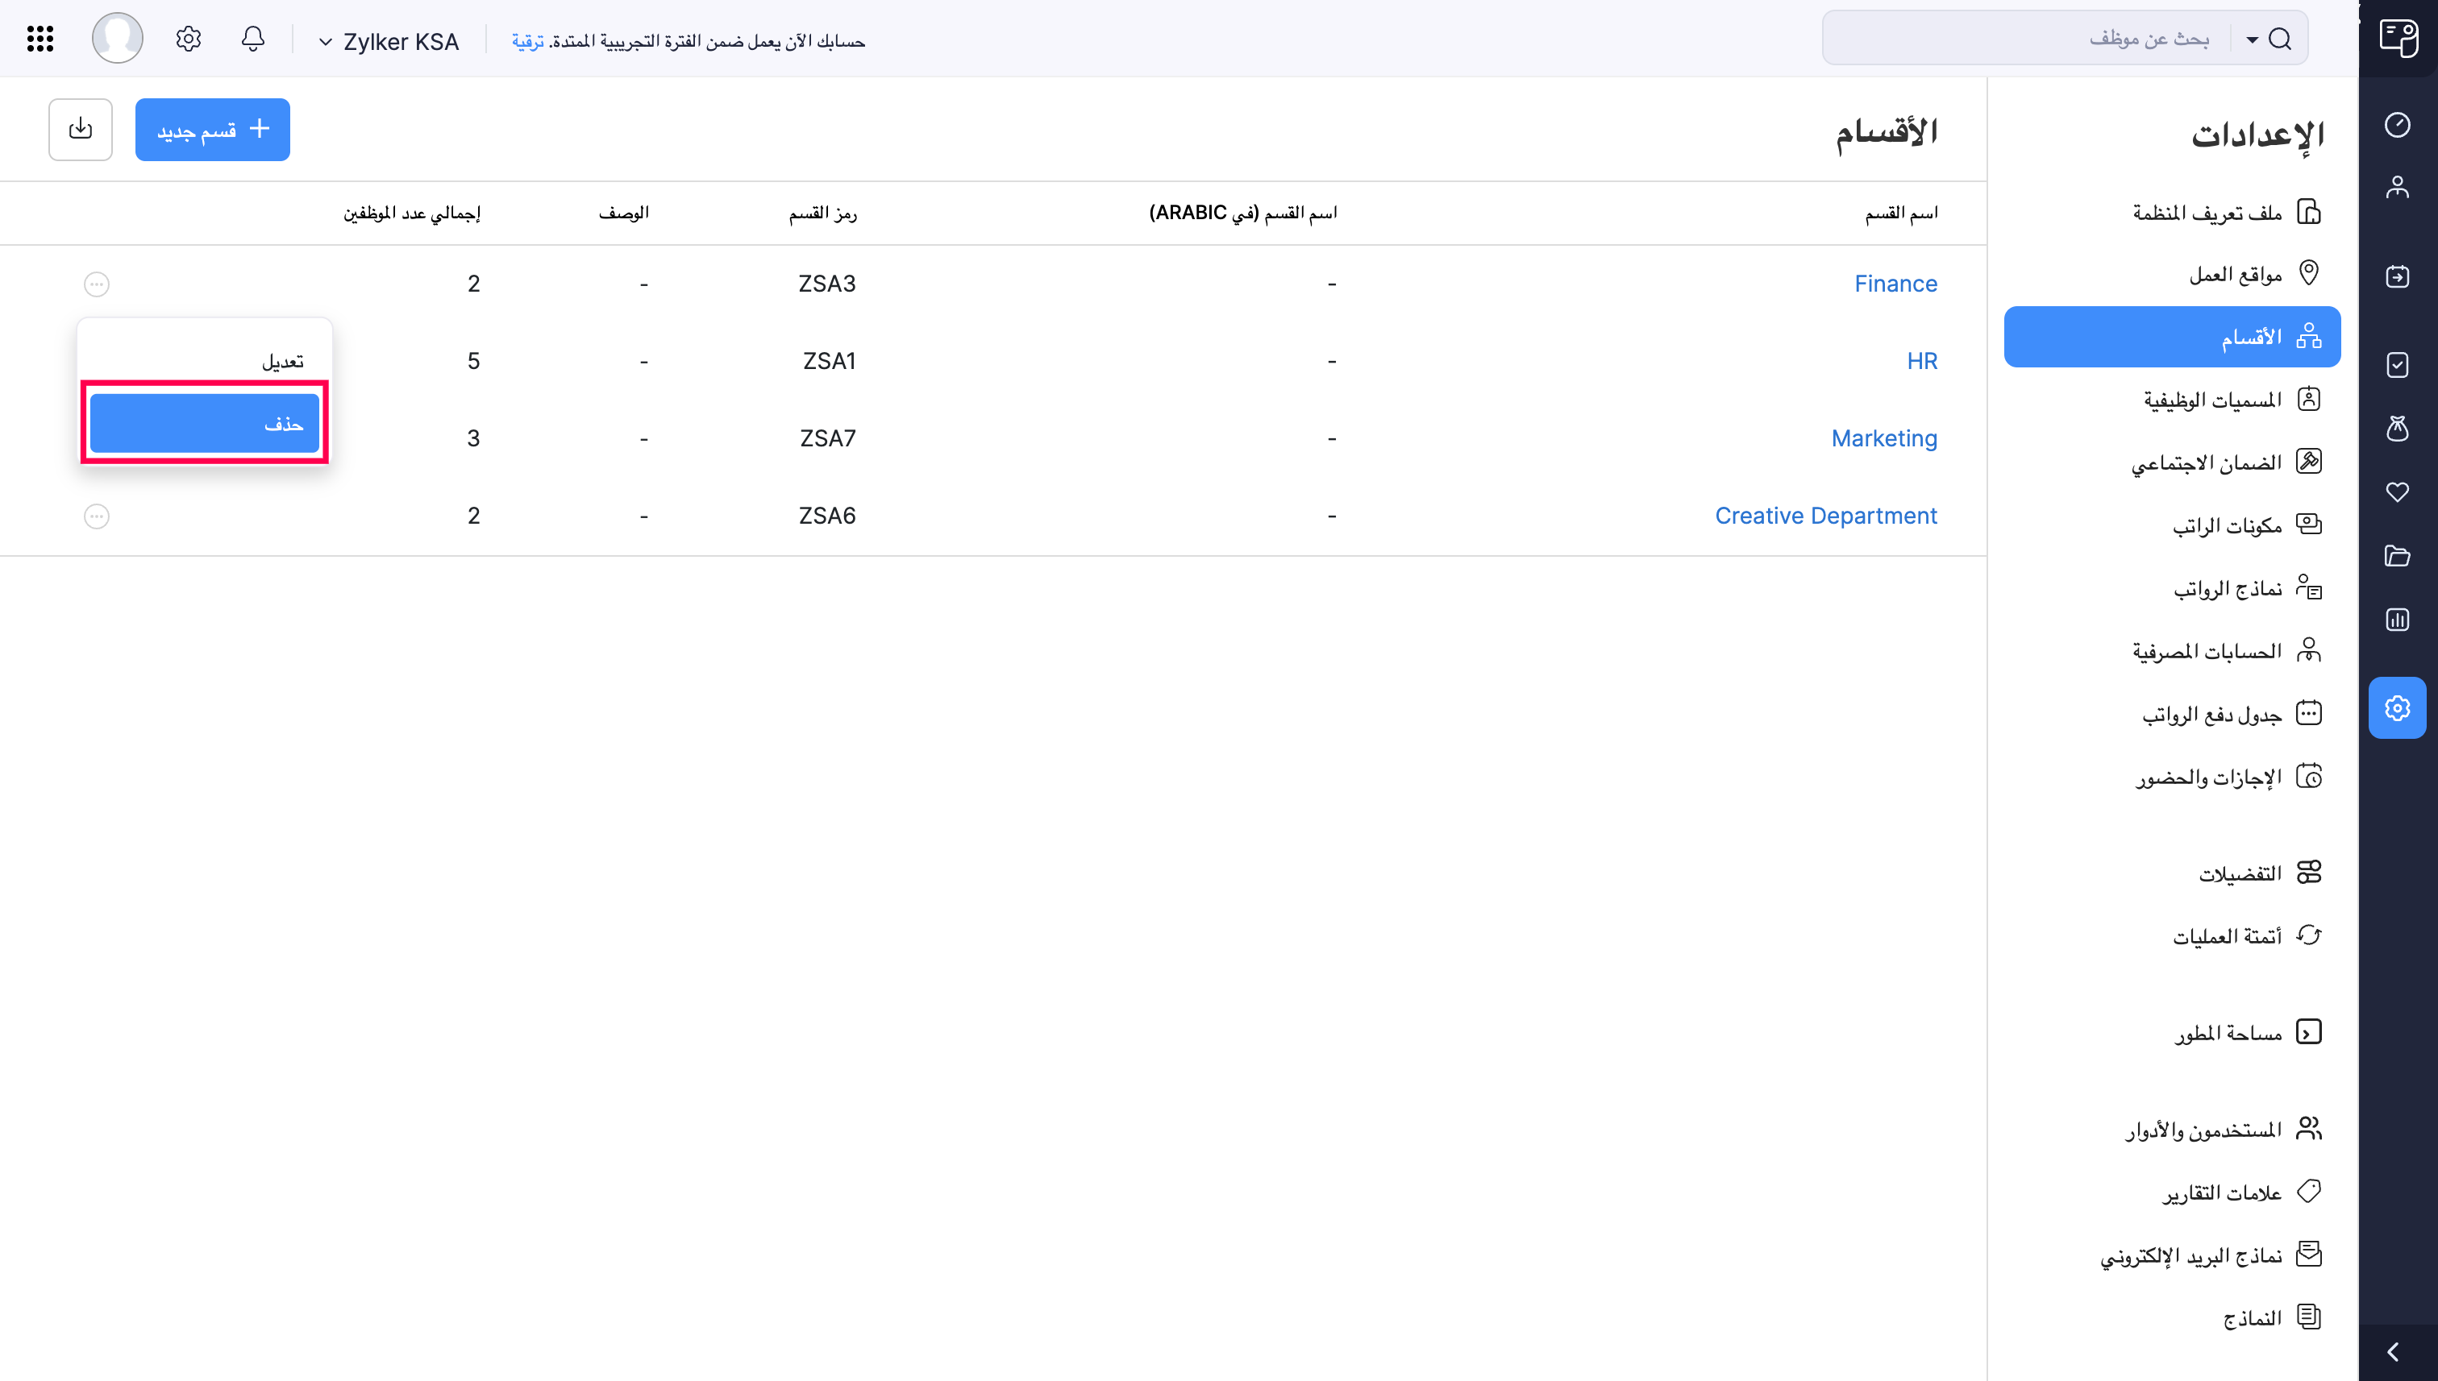Open the loans money bag icon
This screenshot has height=1381, width=2438.
tap(2398, 429)
